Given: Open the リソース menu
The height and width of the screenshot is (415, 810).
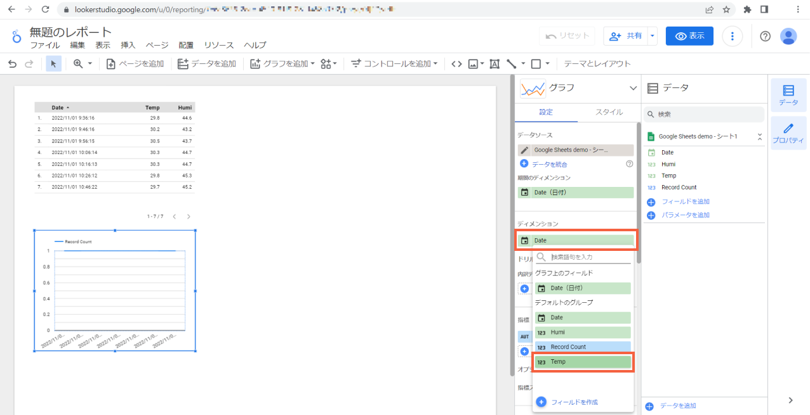Looking at the screenshot, I should point(218,45).
